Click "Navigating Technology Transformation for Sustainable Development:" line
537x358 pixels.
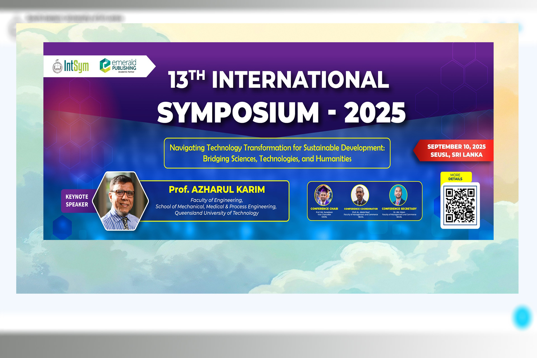(x=277, y=148)
